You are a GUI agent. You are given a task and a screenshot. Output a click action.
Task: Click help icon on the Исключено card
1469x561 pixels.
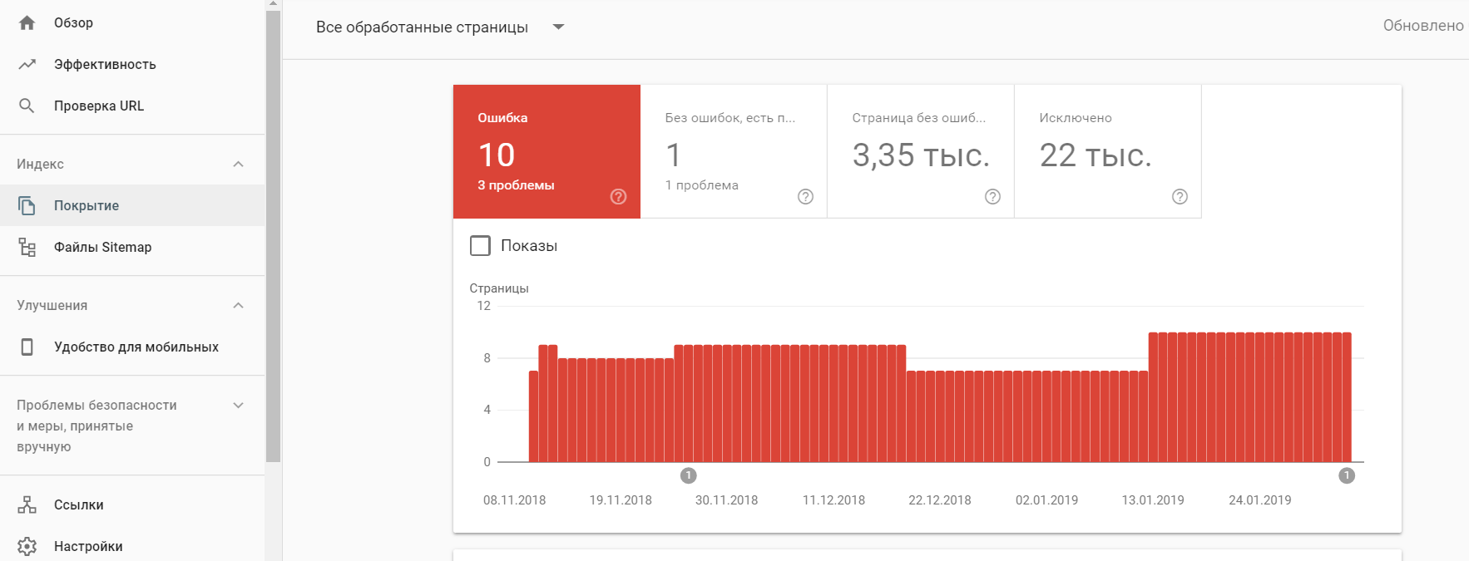(1180, 197)
